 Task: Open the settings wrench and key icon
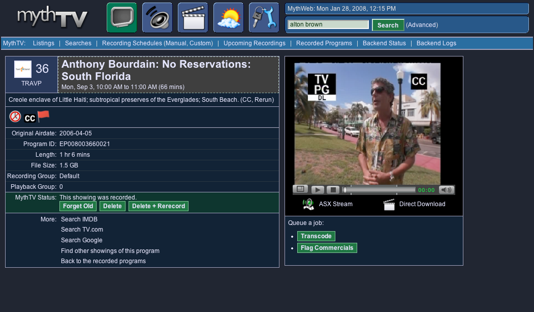[x=264, y=18]
